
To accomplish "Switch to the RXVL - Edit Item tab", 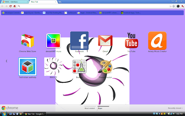I will coord(15,2).
